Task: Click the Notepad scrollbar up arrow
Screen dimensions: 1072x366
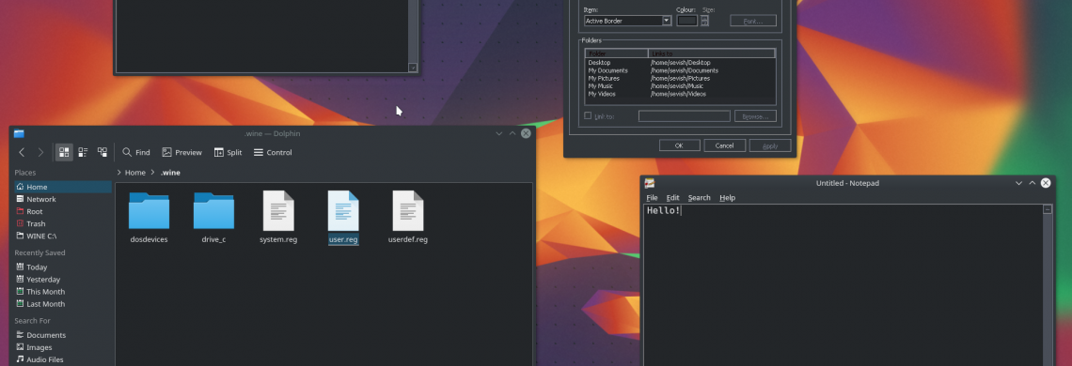Action: 1048,209
